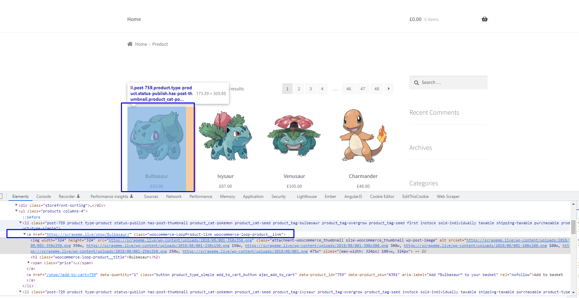579x298 pixels.
Task: Click the Ivysaur product title
Action: pos(226,176)
